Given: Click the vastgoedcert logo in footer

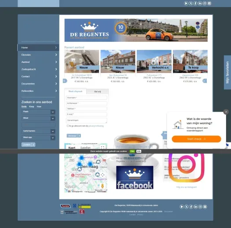Looking at the screenshot, I should [x=69, y=212].
